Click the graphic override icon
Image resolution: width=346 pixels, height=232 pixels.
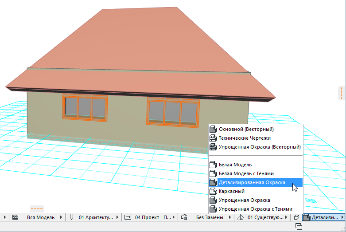click(184, 217)
